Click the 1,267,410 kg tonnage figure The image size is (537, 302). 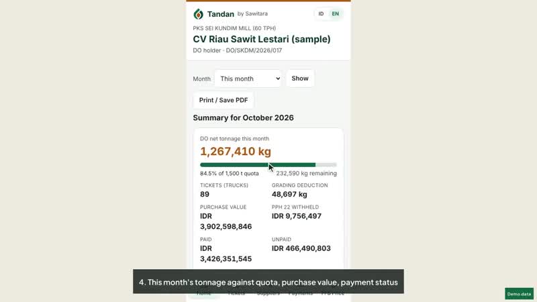(236, 152)
